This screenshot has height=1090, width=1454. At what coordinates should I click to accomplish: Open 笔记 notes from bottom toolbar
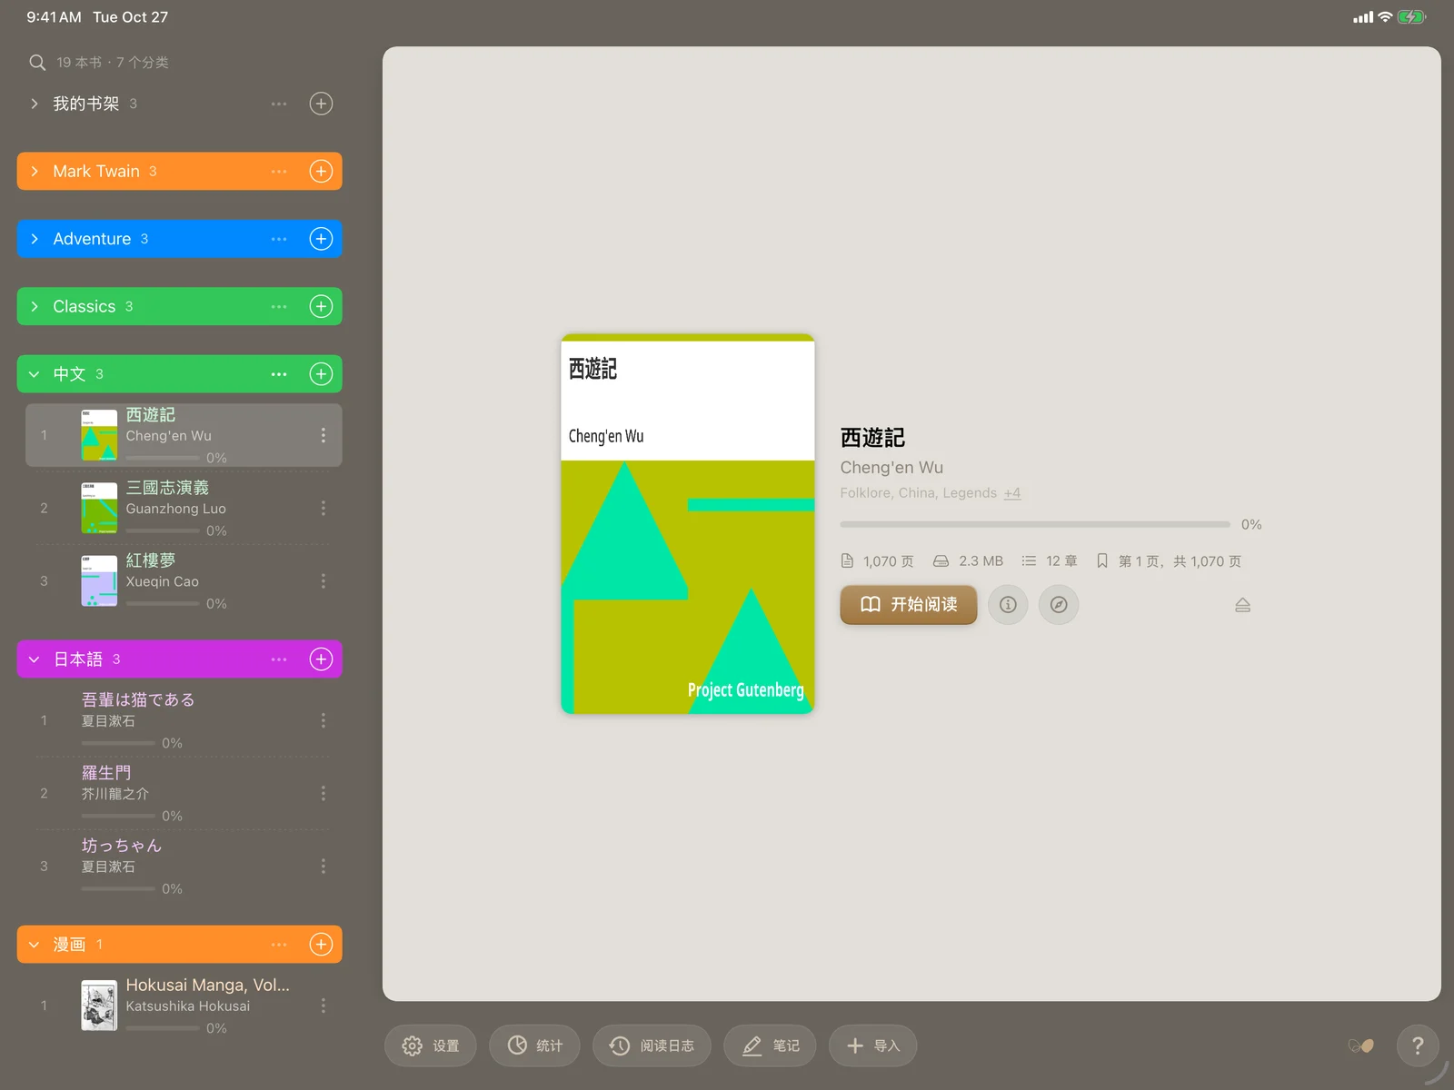(x=770, y=1045)
